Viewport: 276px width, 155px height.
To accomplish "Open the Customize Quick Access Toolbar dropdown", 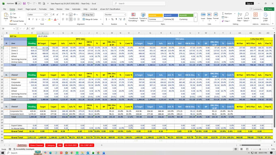I will (48, 4).
